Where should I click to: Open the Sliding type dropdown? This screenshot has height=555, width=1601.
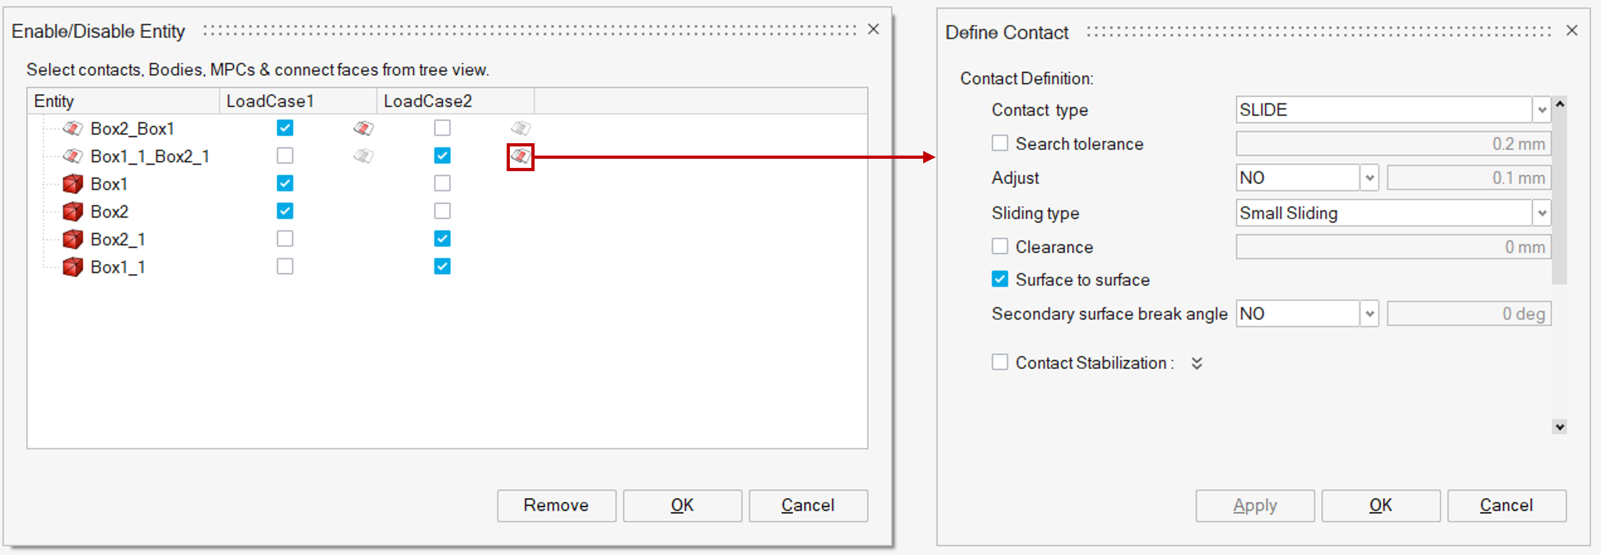point(1542,213)
